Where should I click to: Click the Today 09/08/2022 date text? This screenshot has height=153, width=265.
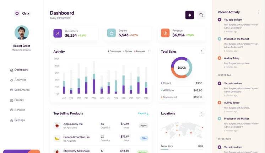(60, 18)
